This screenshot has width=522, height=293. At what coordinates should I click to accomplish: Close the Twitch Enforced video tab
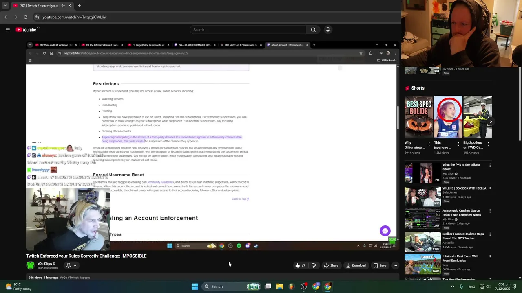pyautogui.click(x=69, y=6)
